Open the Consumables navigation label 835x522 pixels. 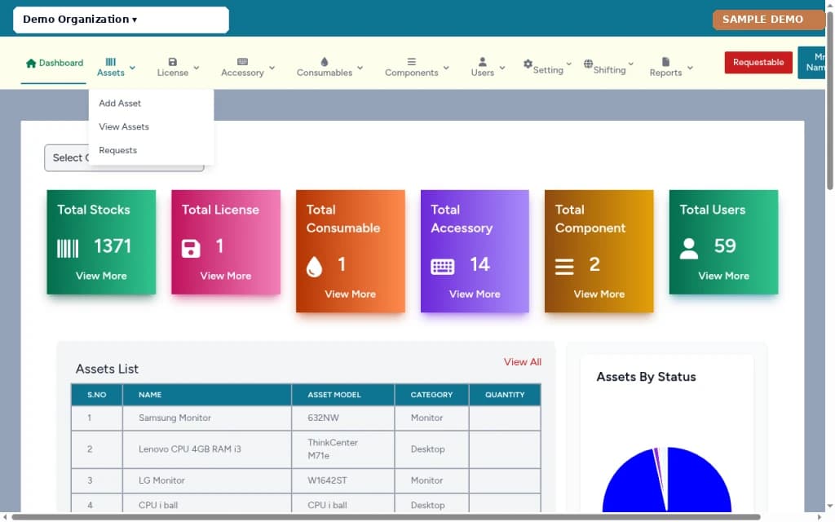(x=325, y=73)
